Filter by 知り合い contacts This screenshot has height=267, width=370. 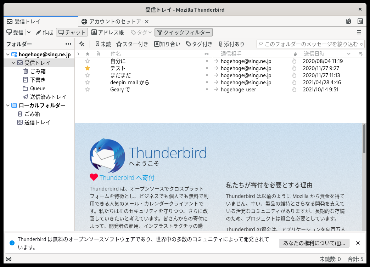tap(167, 44)
